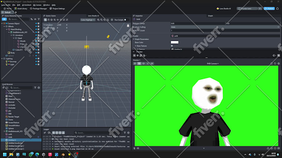Click the Scene Hierarchy search field
Image resolution: width=282 pixels, height=158 pixels.
point(19,19)
